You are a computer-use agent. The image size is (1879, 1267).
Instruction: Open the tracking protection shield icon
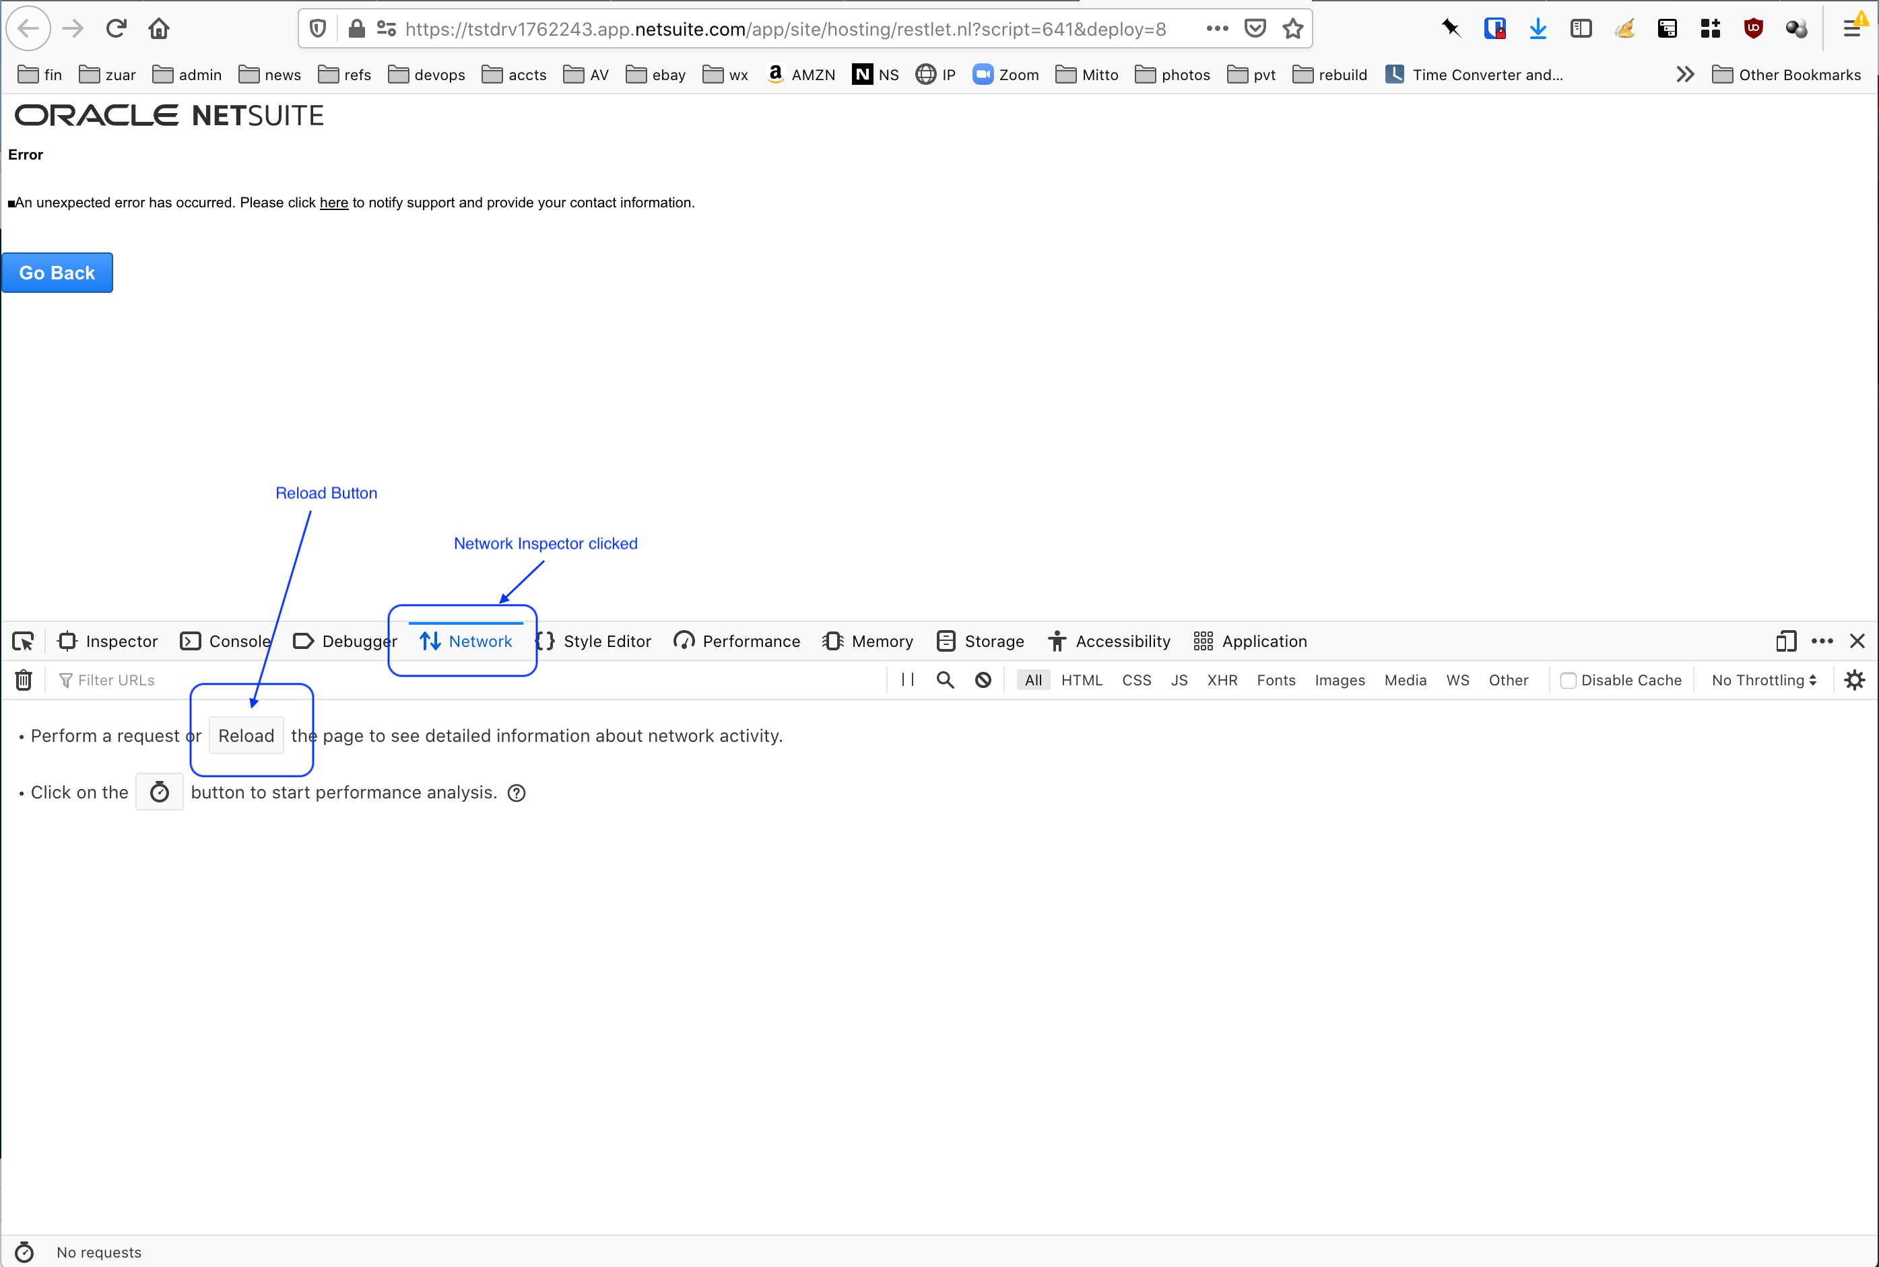coord(319,29)
